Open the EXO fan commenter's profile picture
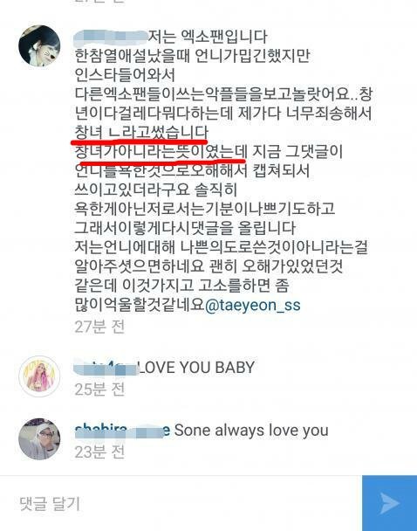This screenshot has width=417, height=531. [39, 45]
